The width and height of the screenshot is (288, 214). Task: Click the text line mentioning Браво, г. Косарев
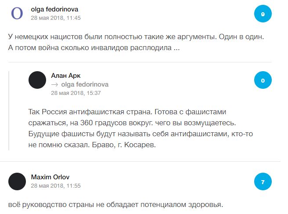coord(92,145)
